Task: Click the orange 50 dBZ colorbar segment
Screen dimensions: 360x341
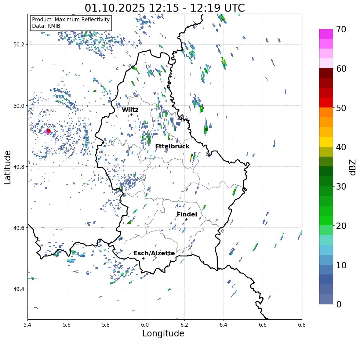Action: [x=326, y=112]
